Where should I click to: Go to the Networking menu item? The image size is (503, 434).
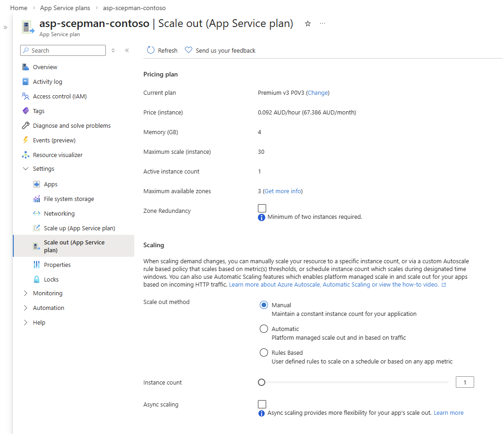pos(59,213)
